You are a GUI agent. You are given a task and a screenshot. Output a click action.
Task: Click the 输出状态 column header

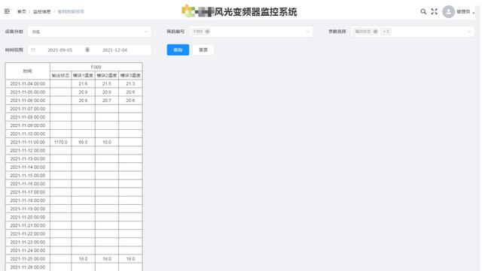(x=60, y=75)
